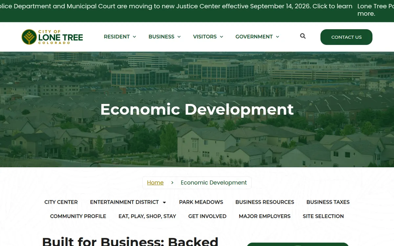This screenshot has height=246, width=394.
Task: Click the Built for Business heading
Action: 130,241
